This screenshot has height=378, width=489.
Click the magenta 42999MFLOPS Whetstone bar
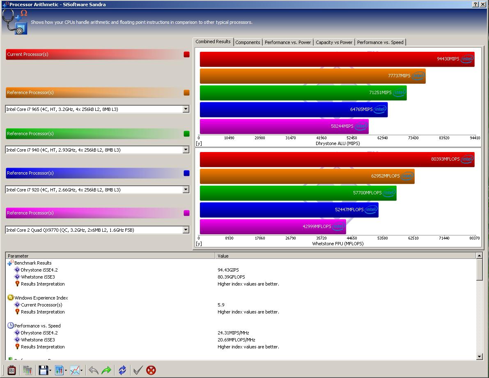click(273, 227)
